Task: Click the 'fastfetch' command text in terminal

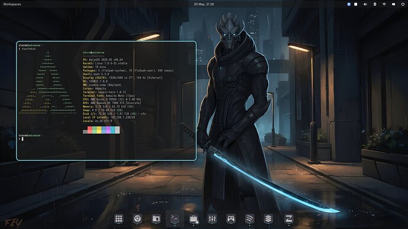Action: pos(28,49)
